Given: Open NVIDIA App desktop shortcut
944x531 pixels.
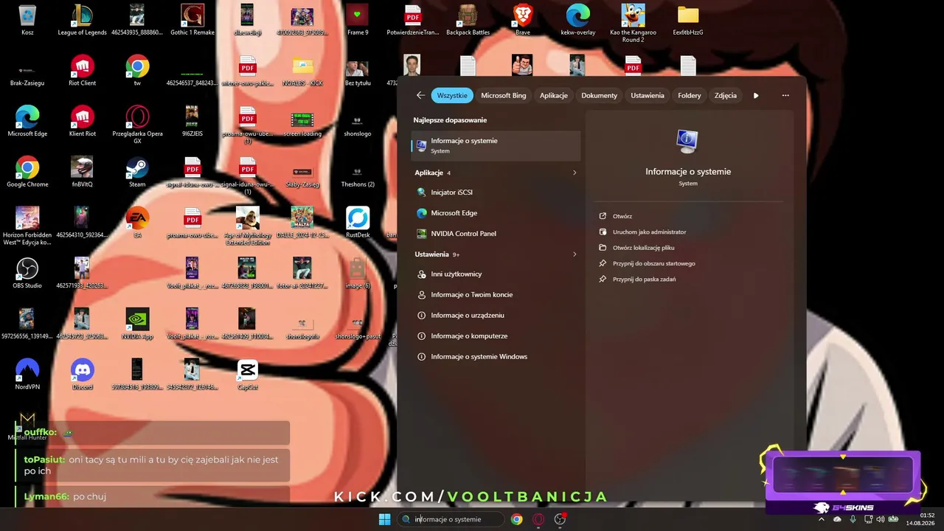Looking at the screenshot, I should coord(137,324).
